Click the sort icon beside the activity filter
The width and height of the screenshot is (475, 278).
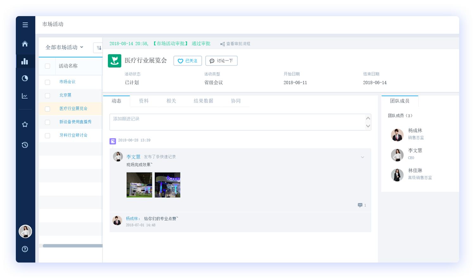click(98, 48)
